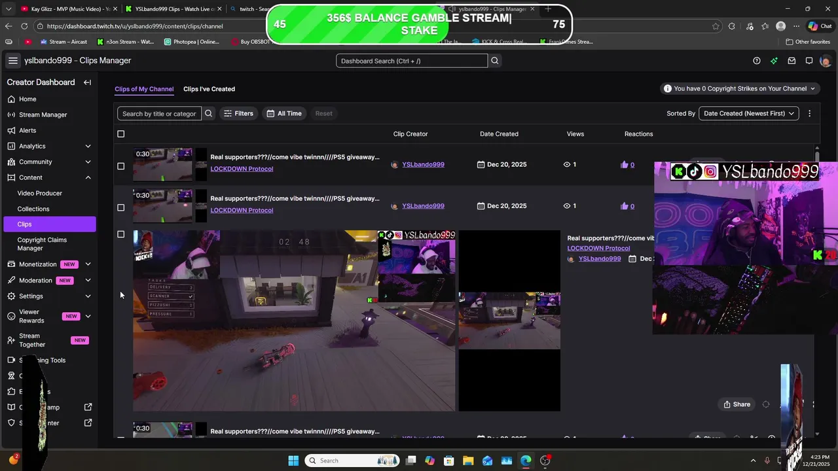Open Collections under Content
Viewport: 838px width, 471px height.
(33, 209)
